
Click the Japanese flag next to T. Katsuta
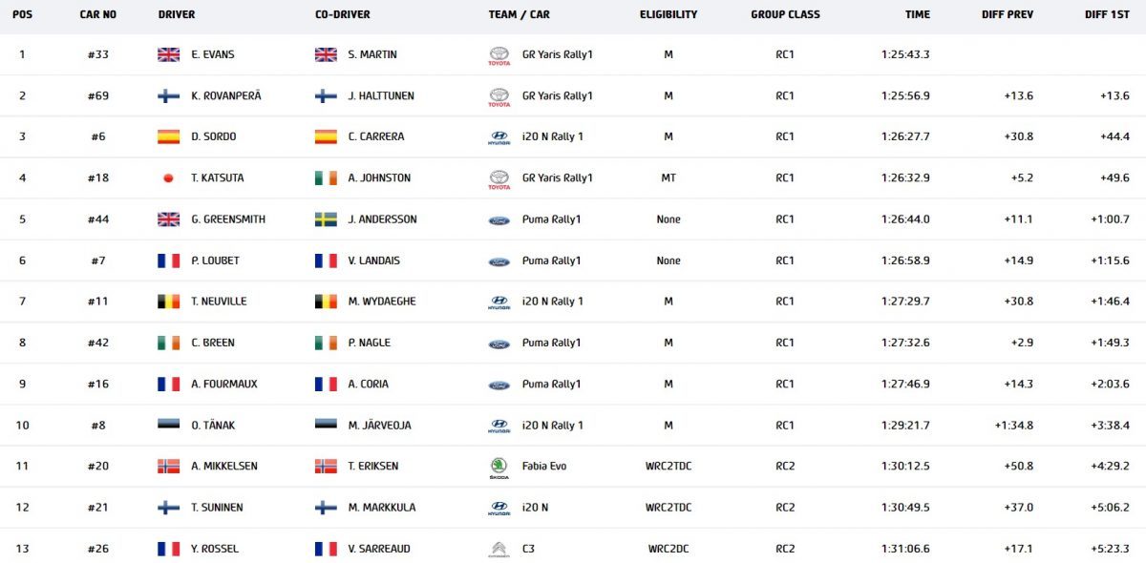tap(168, 178)
